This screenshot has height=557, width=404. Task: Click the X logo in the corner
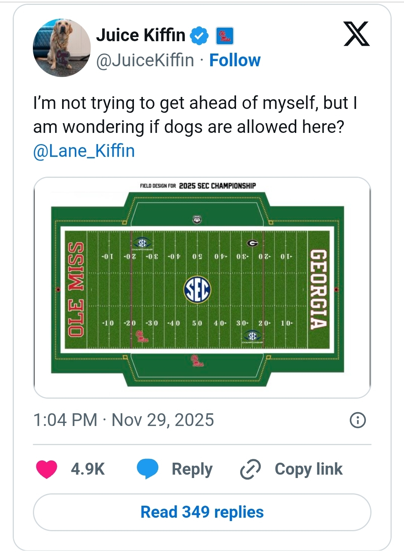coord(356,34)
